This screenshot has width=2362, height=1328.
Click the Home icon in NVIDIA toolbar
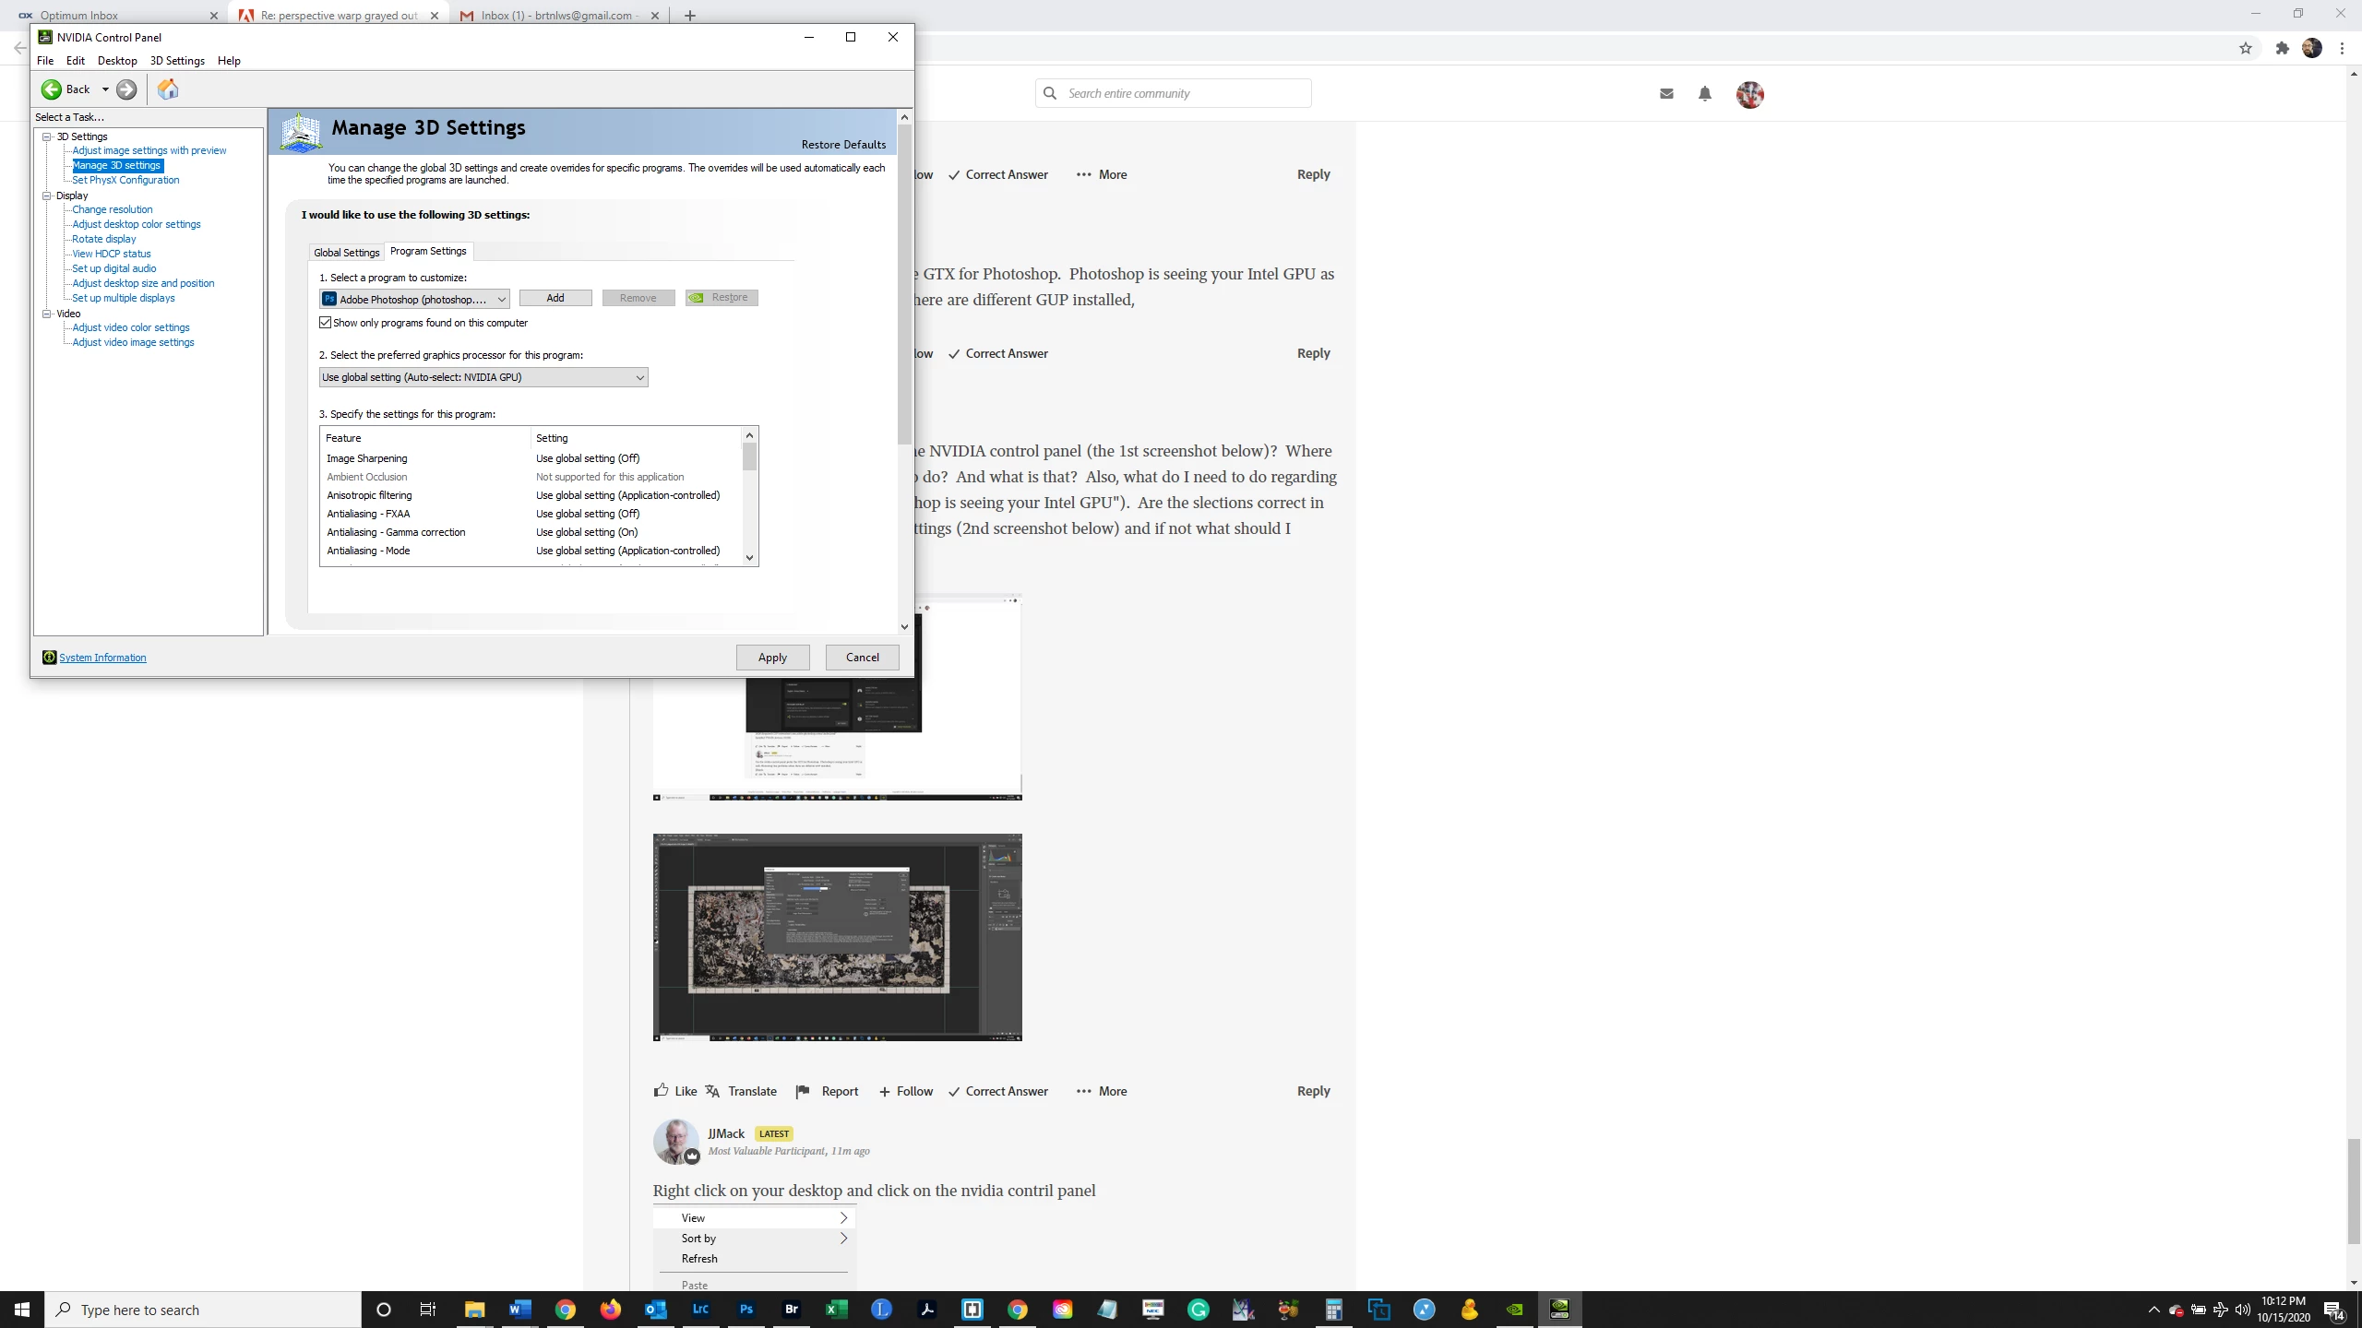point(168,89)
